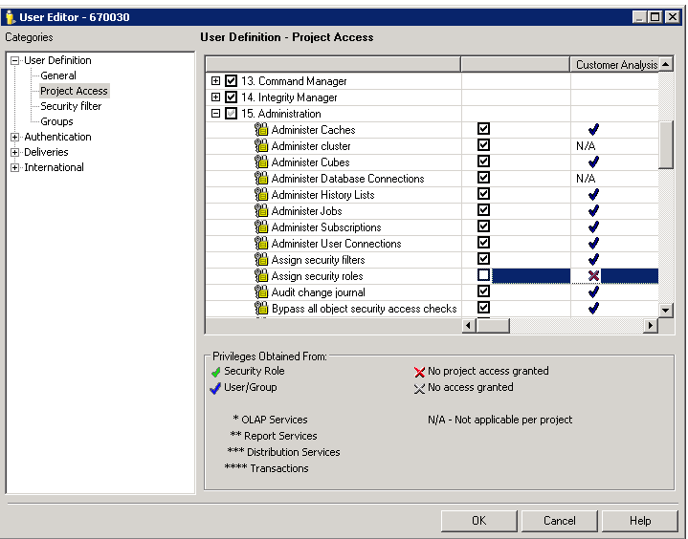Click the Administer User Connections privilege icon
Screen dimensions: 688x539
coord(261,243)
